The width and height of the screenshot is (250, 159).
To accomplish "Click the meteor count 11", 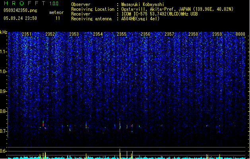I will [58, 18].
